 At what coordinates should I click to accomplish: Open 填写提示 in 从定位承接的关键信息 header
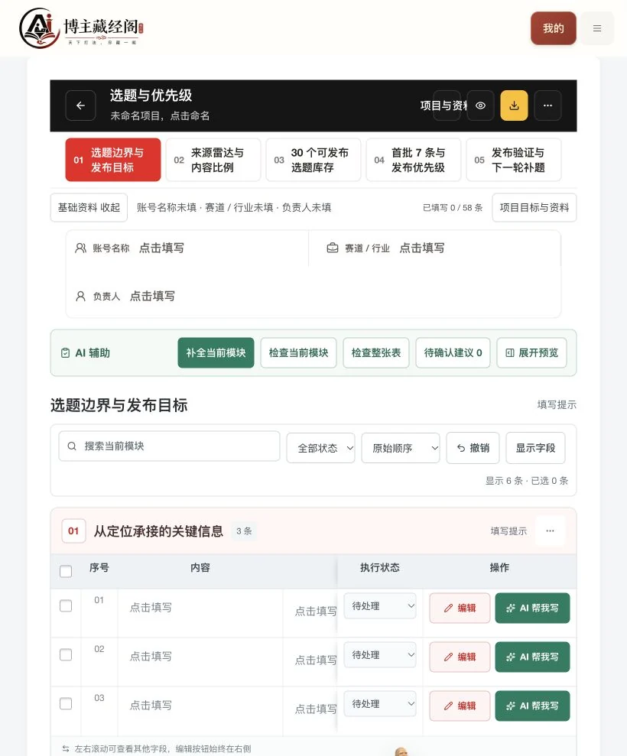508,530
